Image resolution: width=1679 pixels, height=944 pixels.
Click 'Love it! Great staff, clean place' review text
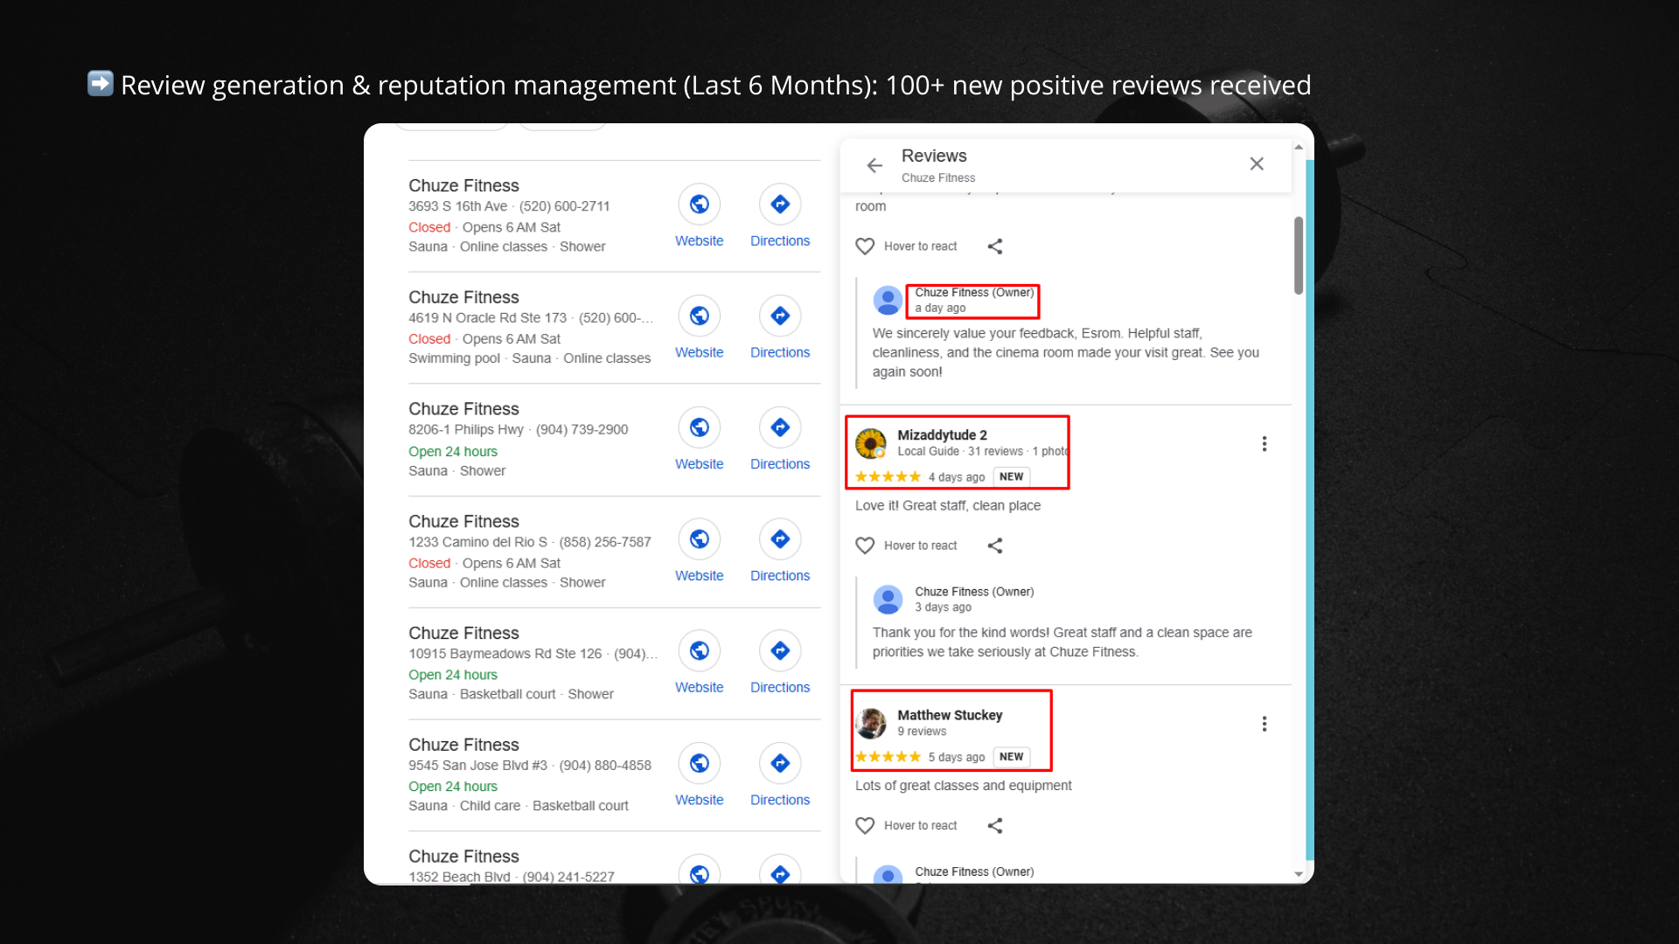coord(948,506)
